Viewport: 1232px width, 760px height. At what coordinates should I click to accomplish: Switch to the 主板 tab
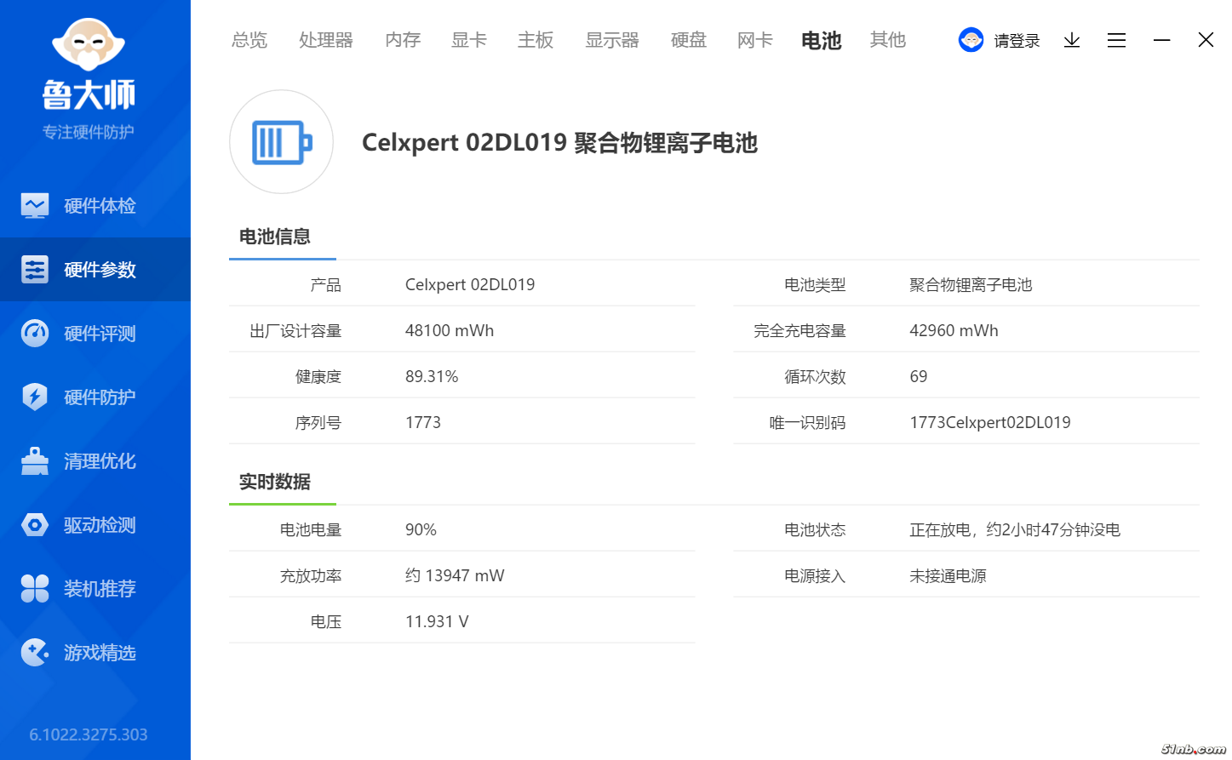pos(536,40)
